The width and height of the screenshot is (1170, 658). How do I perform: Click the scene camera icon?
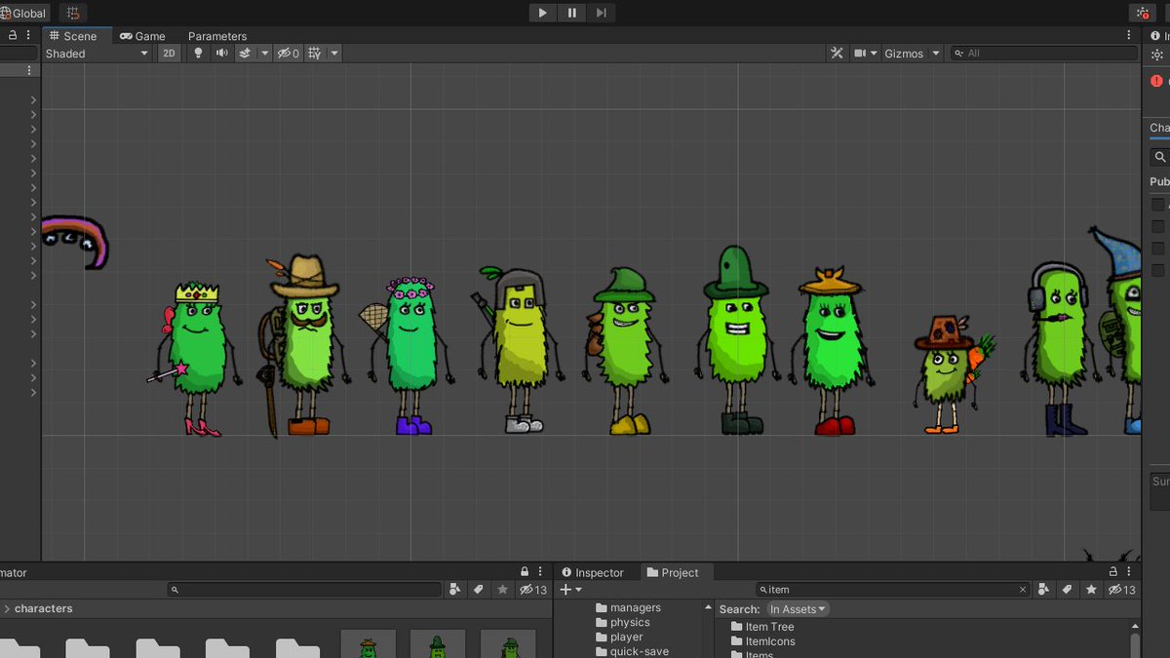coord(861,54)
